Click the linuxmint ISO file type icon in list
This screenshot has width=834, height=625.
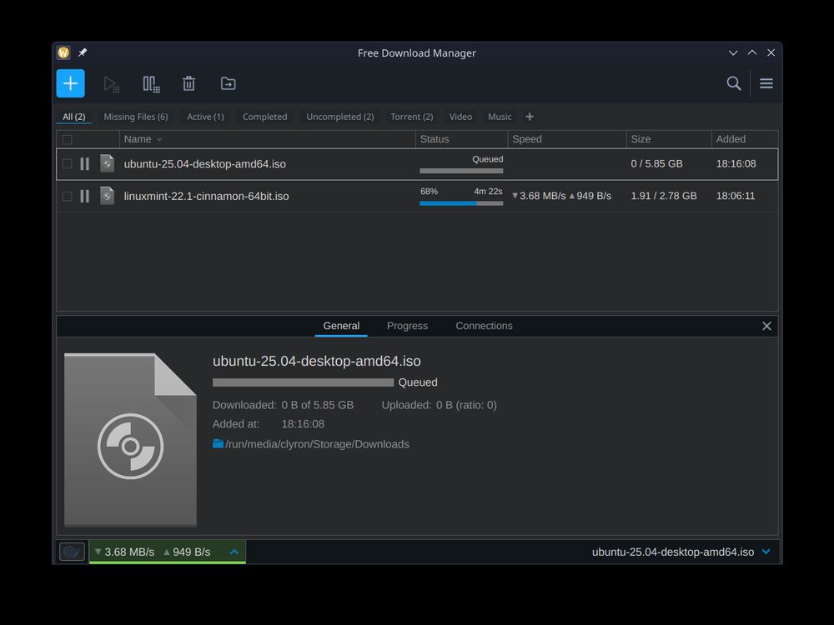(x=107, y=196)
